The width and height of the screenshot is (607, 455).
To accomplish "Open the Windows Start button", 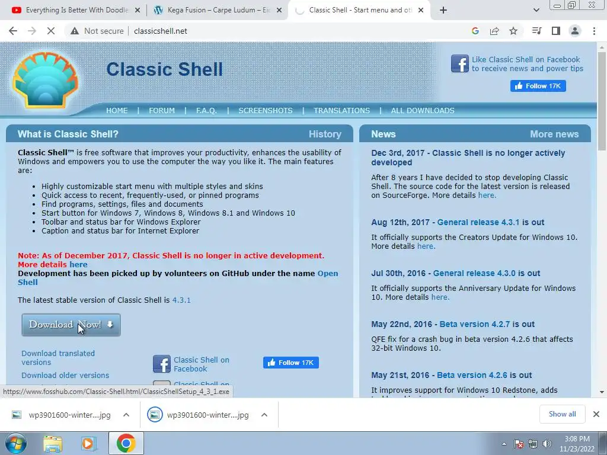I will coord(15,443).
